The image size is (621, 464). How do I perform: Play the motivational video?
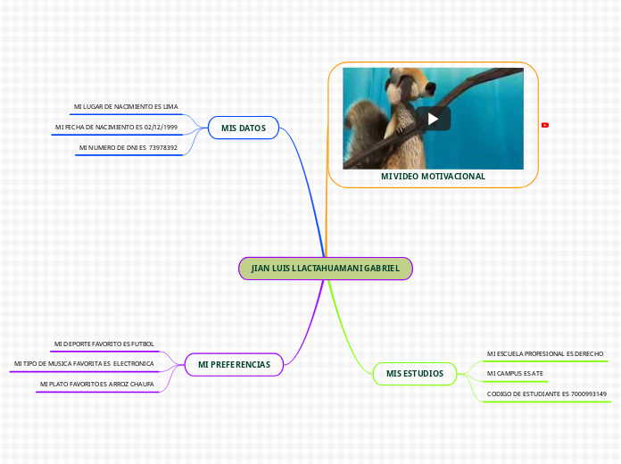click(x=433, y=119)
